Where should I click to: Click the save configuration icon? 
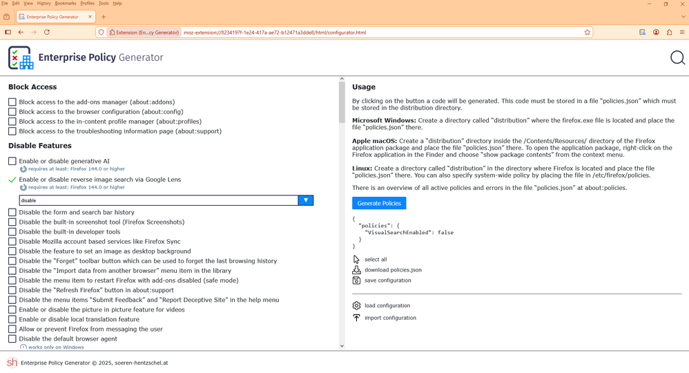click(356, 280)
